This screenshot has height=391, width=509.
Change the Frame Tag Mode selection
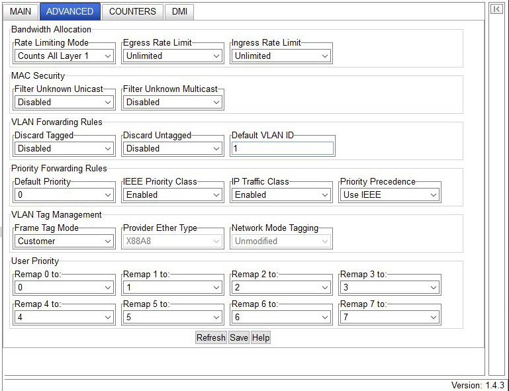point(64,241)
